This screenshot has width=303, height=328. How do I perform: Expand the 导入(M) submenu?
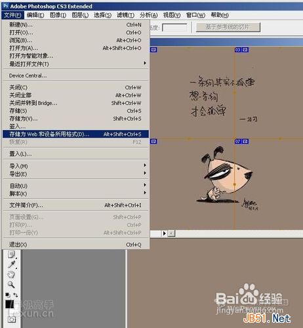point(75,166)
